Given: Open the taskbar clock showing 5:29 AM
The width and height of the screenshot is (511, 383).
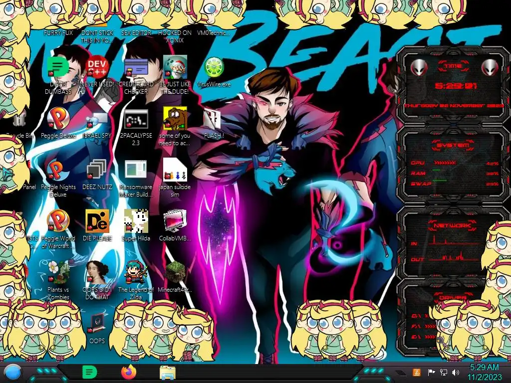Looking at the screenshot, I should click(x=484, y=372).
